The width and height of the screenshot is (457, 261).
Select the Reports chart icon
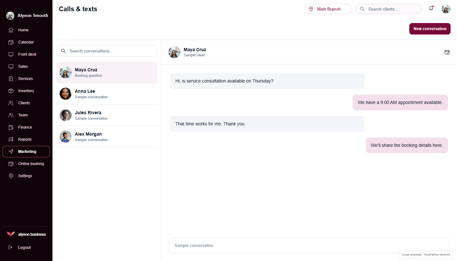click(11, 139)
